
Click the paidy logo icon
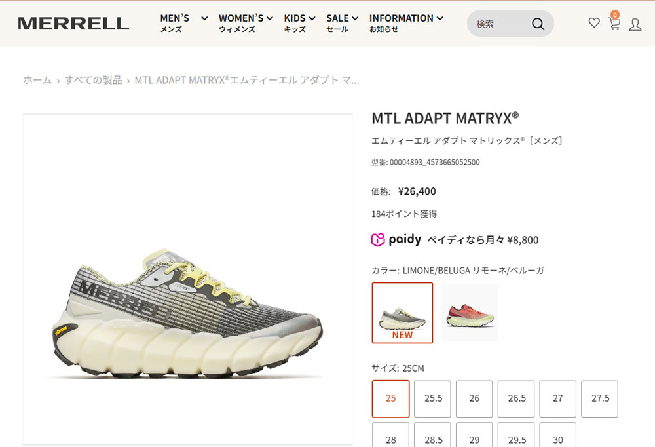click(x=378, y=240)
